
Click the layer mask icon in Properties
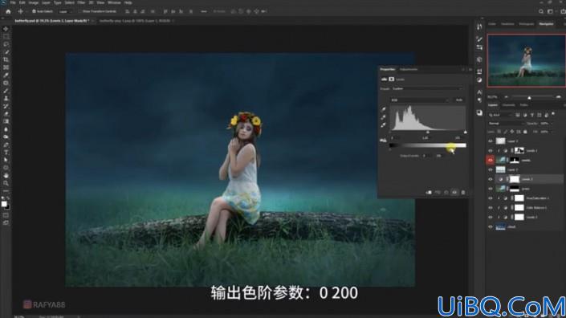click(391, 79)
